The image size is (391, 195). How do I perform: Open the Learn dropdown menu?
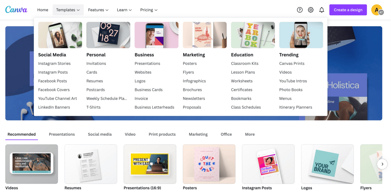click(x=124, y=10)
